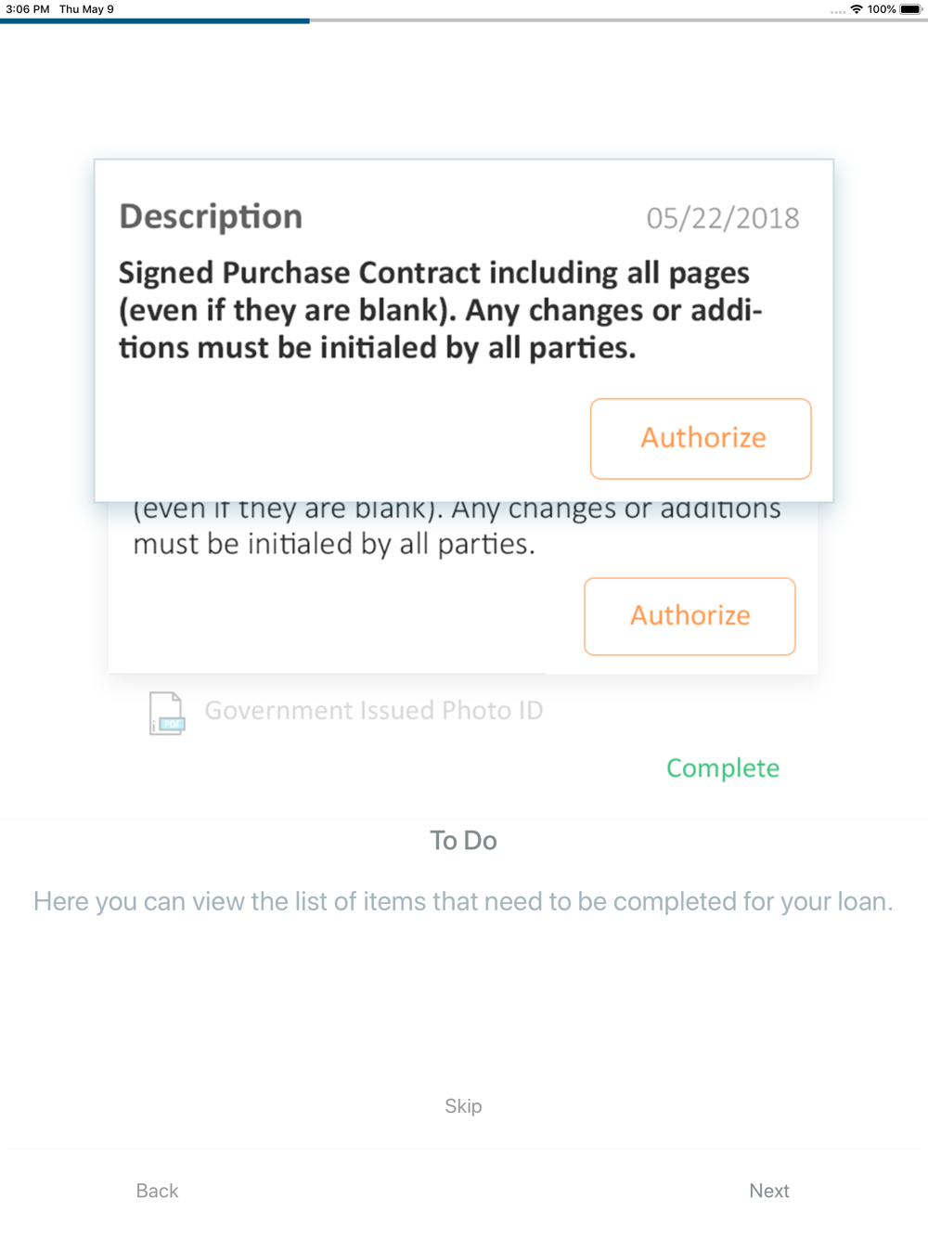Click the time display in status bar

coord(28,9)
